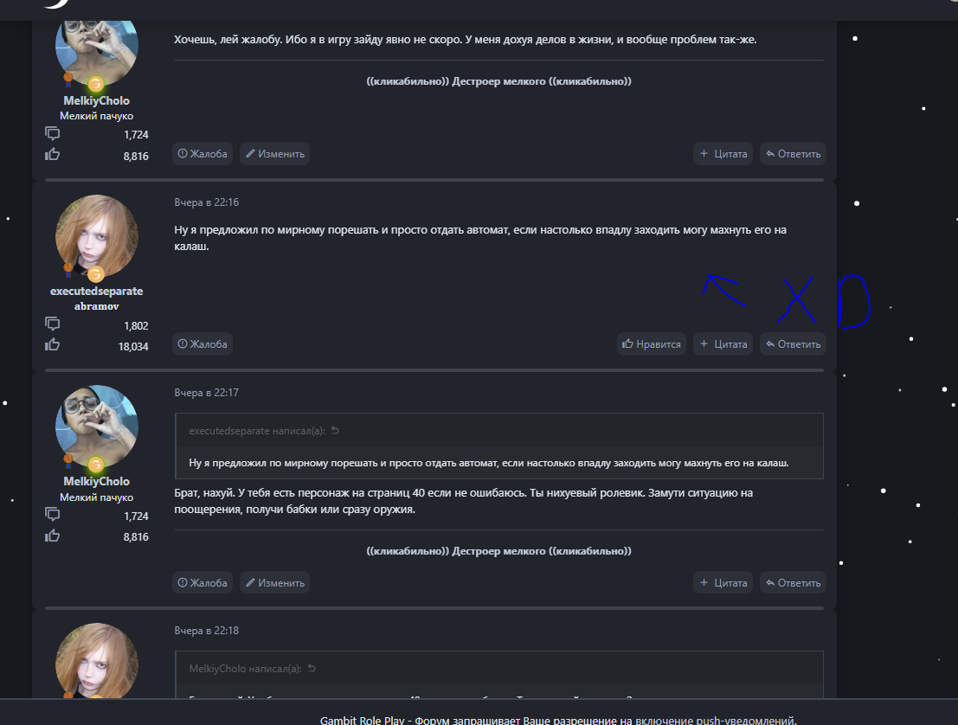This screenshot has height=725, width=958.
Task: Open the Вчера в 22:16 timestamp permalink
Action: point(207,202)
